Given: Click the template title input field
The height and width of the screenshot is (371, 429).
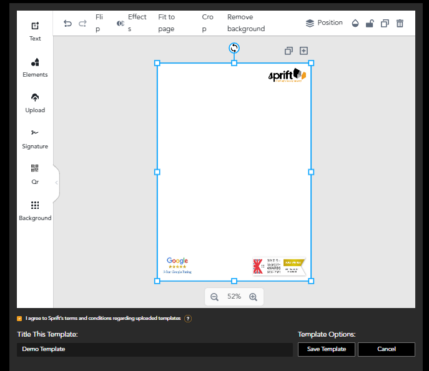Looking at the screenshot, I should 154,349.
